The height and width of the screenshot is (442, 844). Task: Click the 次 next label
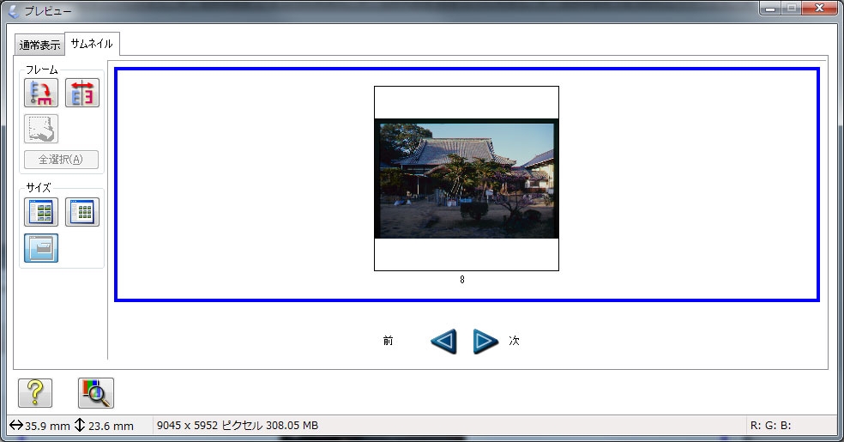514,340
